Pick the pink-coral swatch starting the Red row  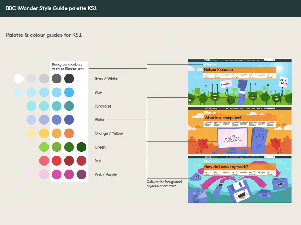coord(44,161)
